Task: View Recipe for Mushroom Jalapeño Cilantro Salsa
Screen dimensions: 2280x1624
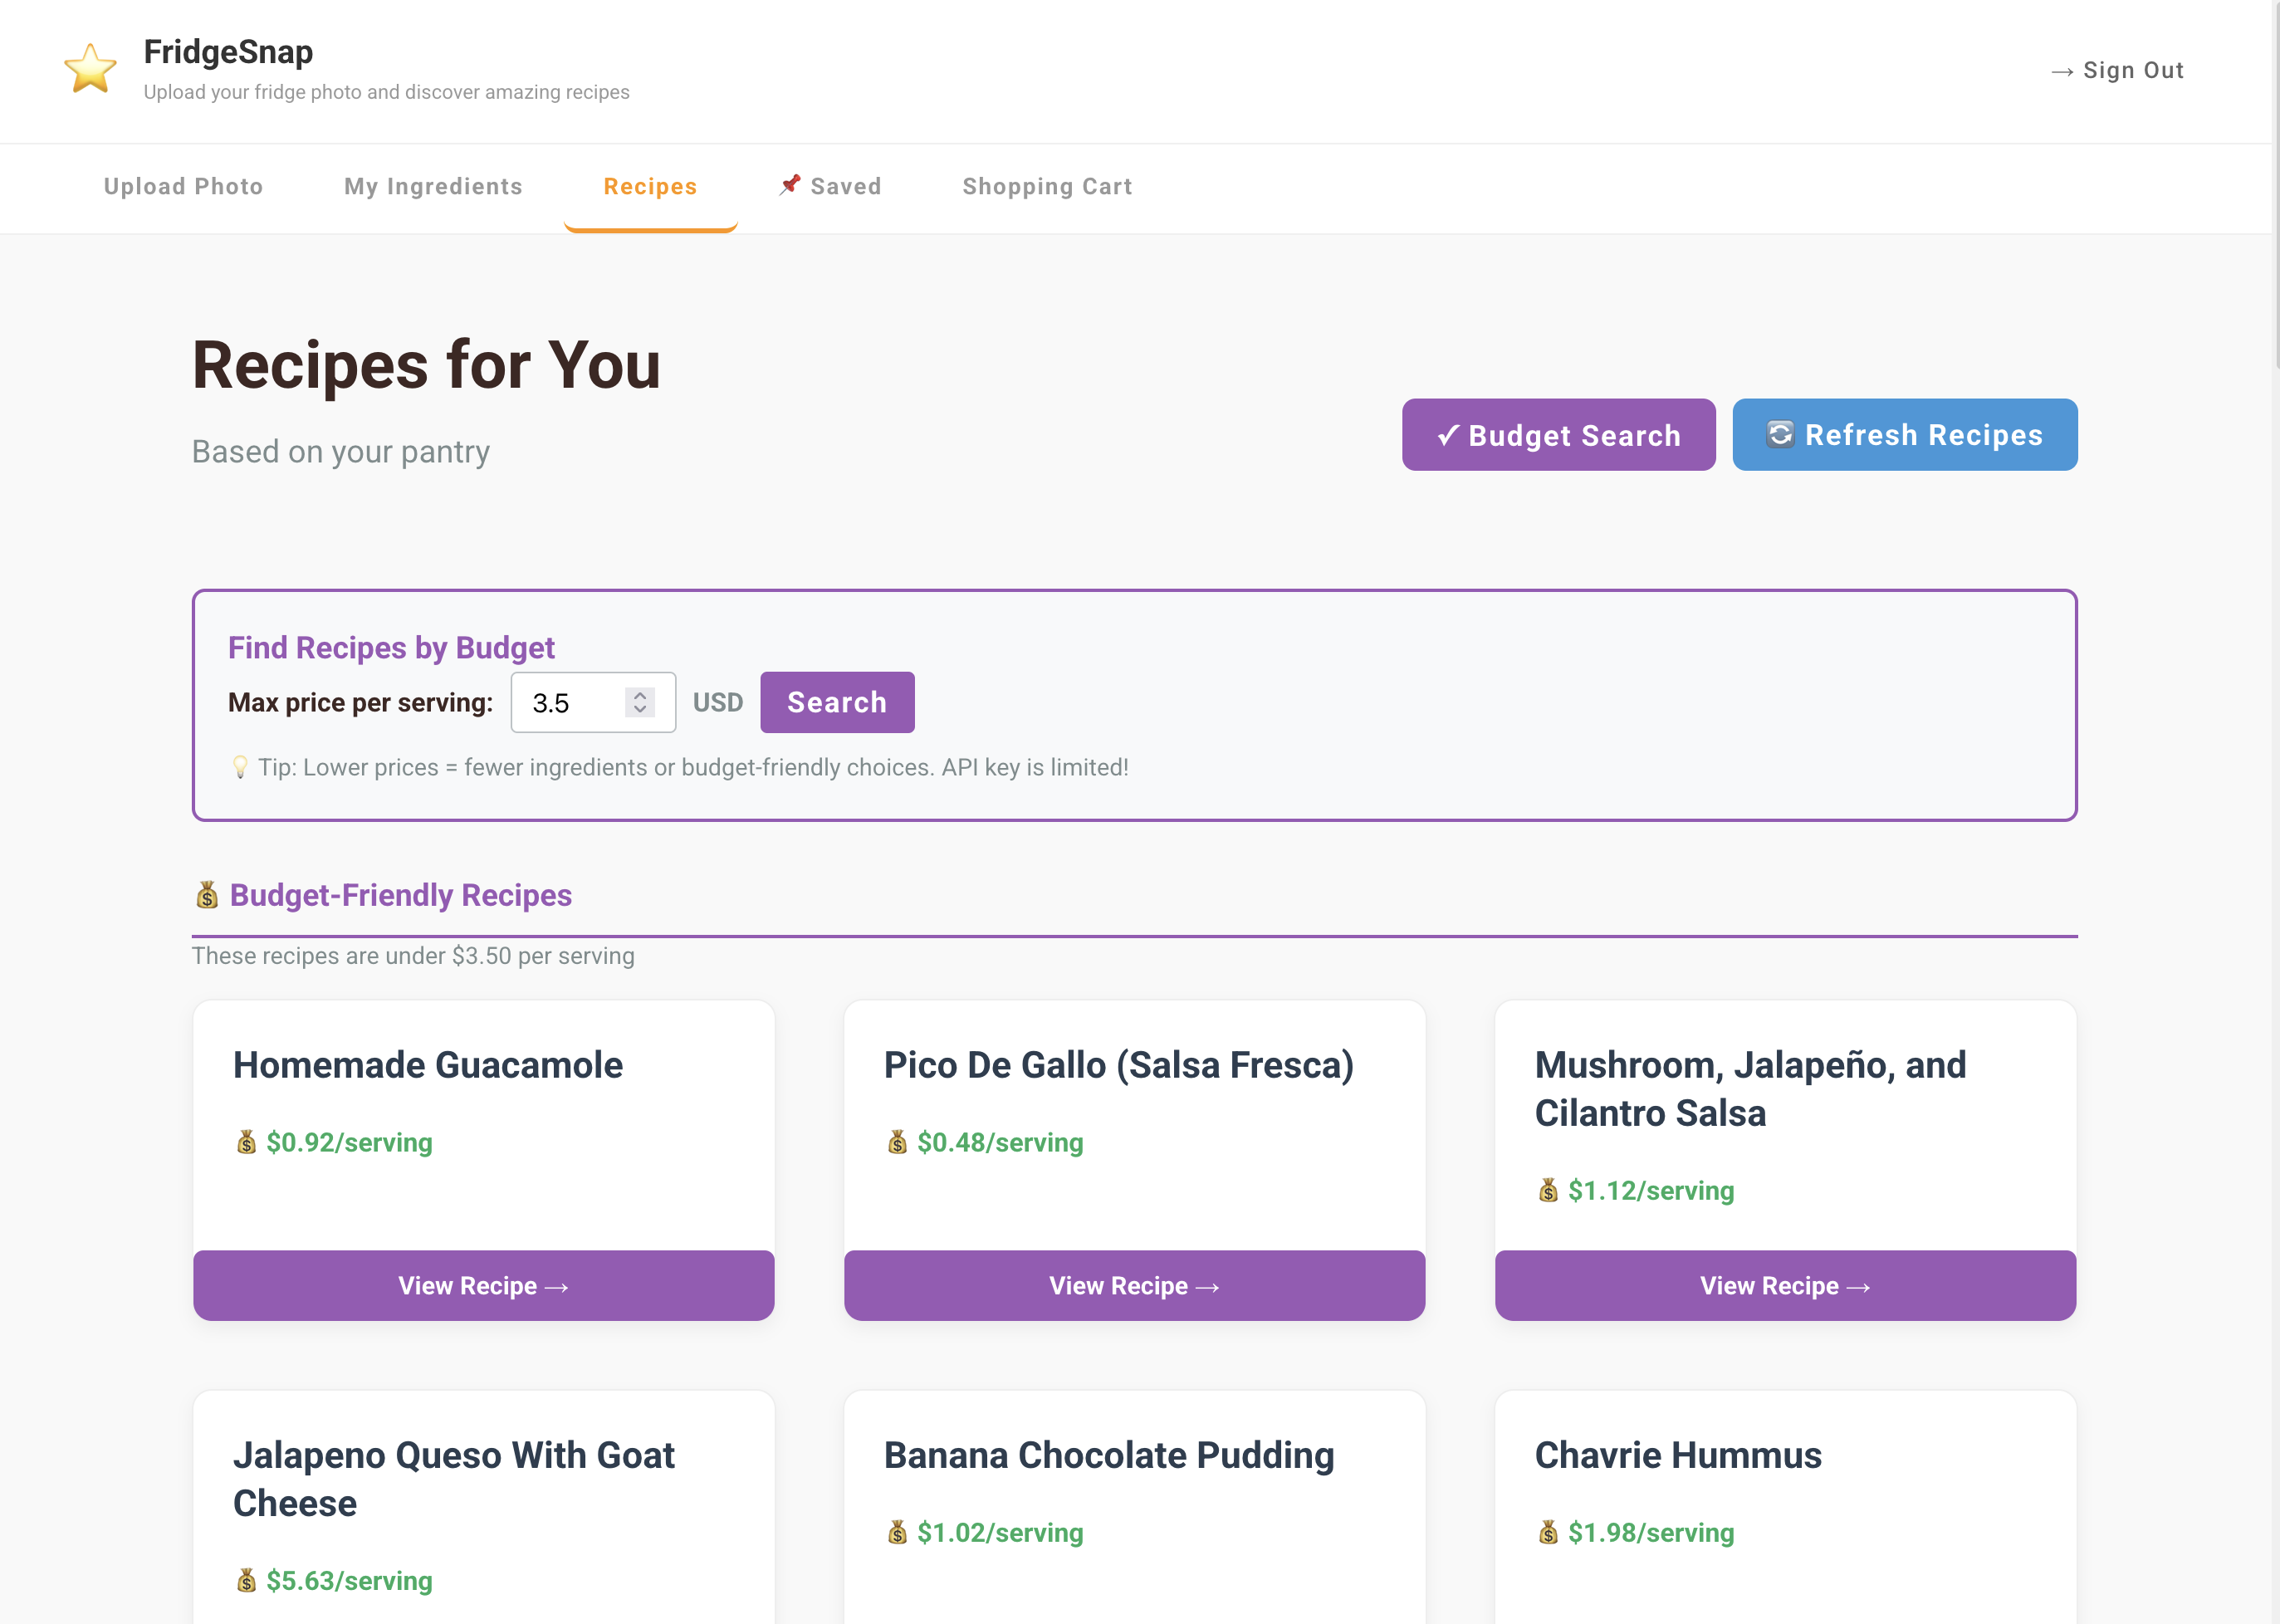Action: pyautogui.click(x=1785, y=1286)
